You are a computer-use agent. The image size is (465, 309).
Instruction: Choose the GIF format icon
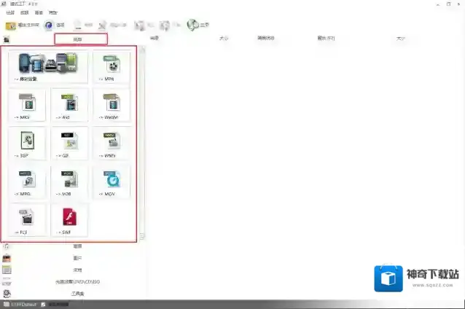[69, 144]
